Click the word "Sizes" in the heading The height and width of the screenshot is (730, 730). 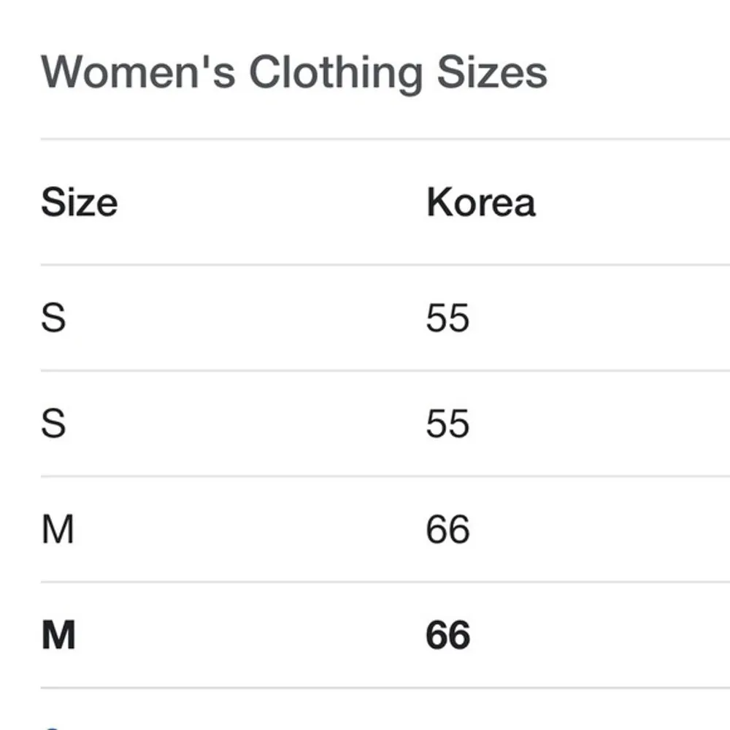(491, 73)
